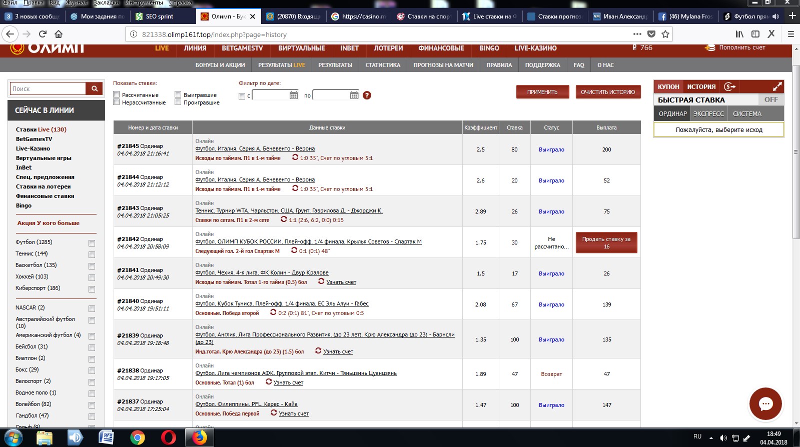Check the Рассчитанные filter checkbox
Screen dimensions: 800x447
[117, 94]
